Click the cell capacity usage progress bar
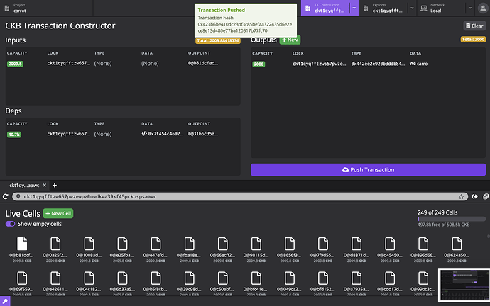Viewport: 490px width, 306px height. 452,219
